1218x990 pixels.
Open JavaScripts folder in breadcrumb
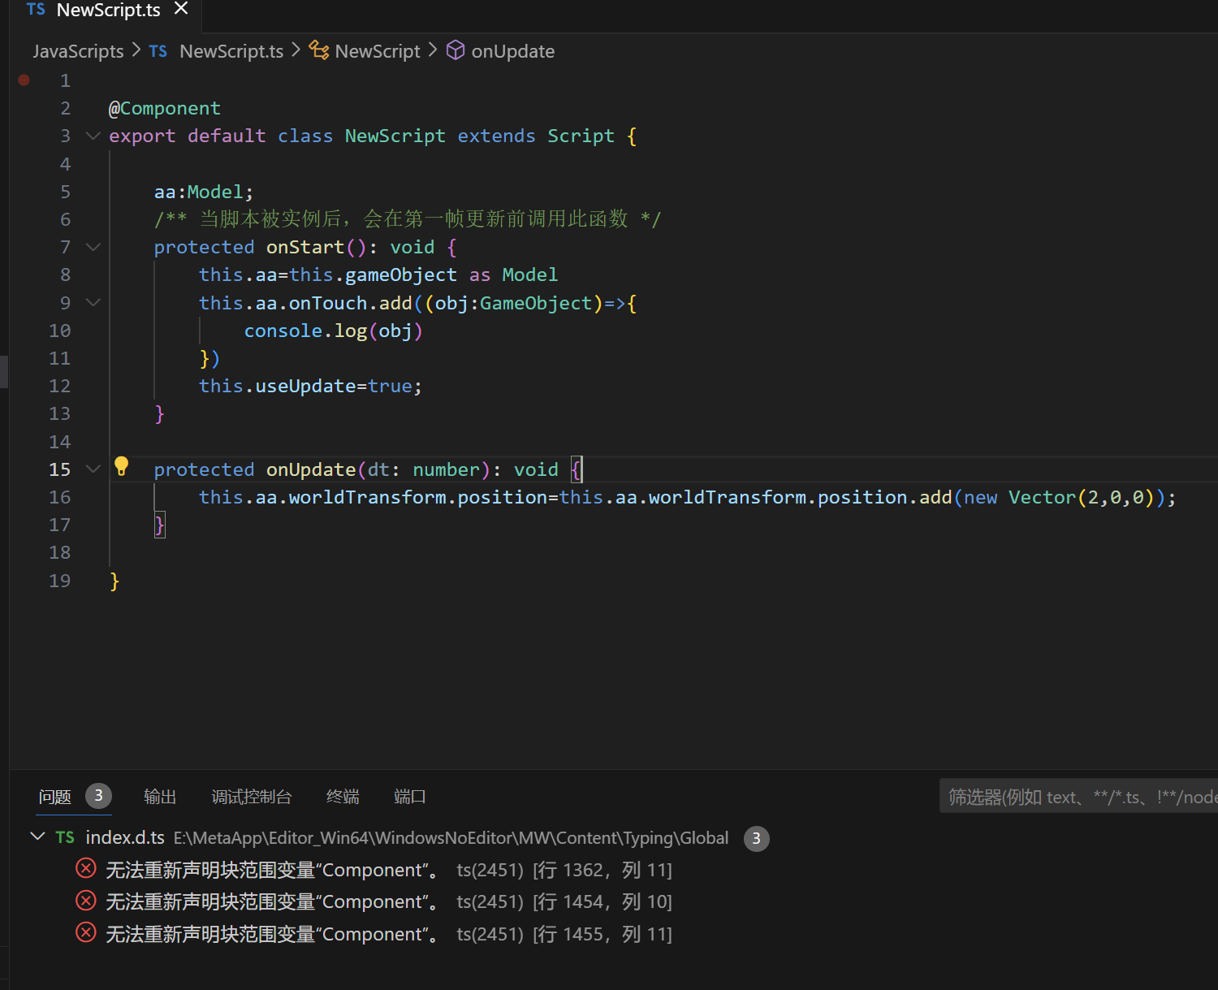pos(78,51)
